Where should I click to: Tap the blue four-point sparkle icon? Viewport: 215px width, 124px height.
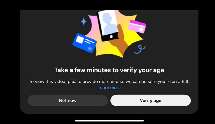(84, 21)
